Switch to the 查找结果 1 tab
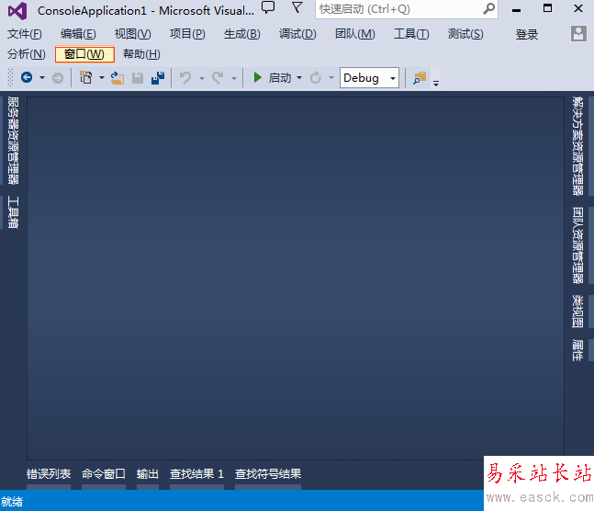594x511 pixels. (x=196, y=474)
